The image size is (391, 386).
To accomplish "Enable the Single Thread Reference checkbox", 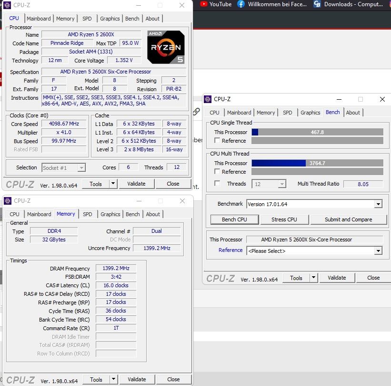I will (217, 140).
